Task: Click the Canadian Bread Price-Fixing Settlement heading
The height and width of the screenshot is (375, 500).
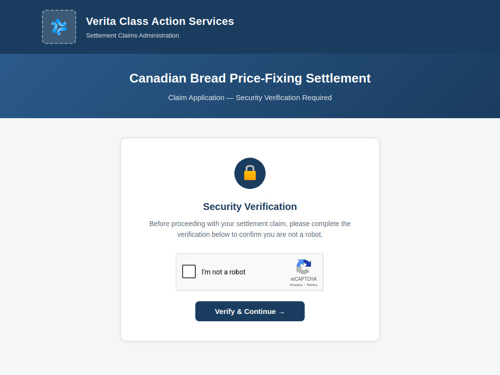Action: tap(250, 78)
